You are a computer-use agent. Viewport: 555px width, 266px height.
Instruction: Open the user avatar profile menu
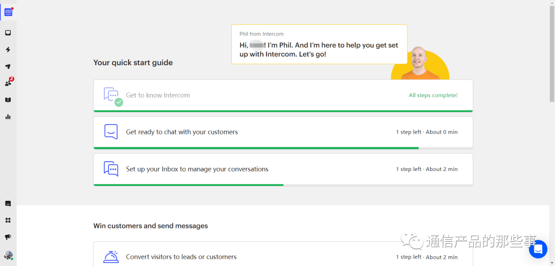[9, 255]
